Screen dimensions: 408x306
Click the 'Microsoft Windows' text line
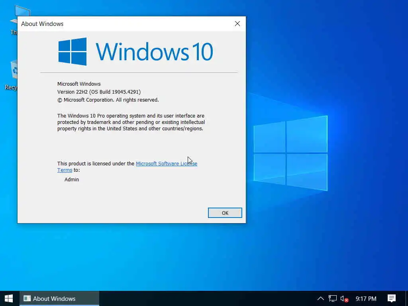tap(79, 84)
